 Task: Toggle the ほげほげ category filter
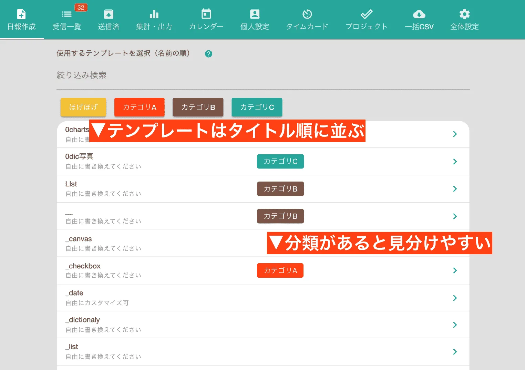(83, 107)
